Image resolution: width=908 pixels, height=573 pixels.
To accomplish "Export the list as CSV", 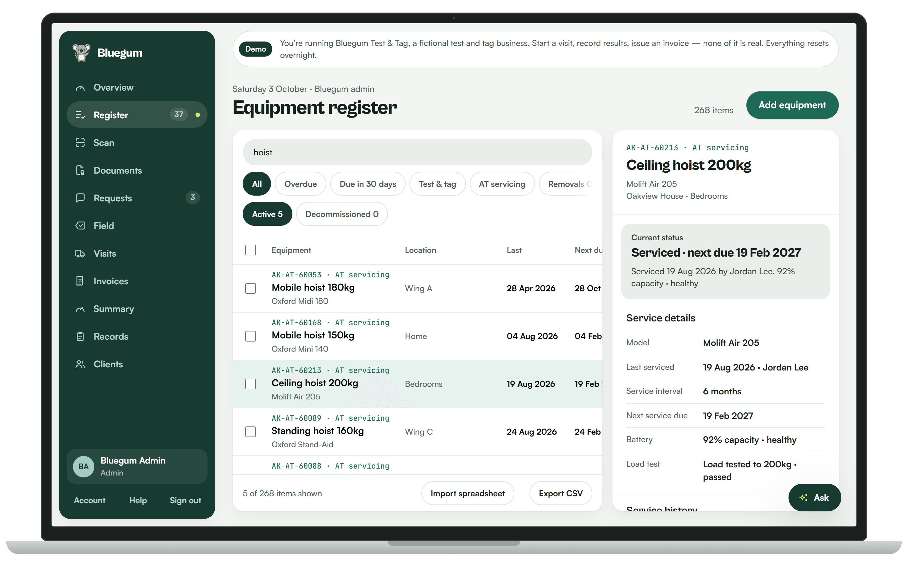I will pos(560,493).
